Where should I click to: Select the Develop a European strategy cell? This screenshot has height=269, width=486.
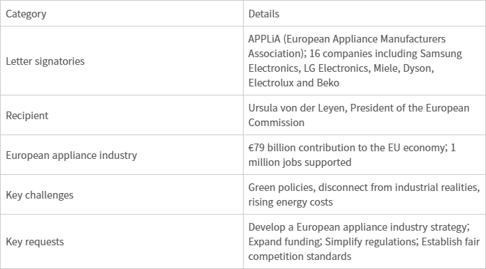coord(364,242)
